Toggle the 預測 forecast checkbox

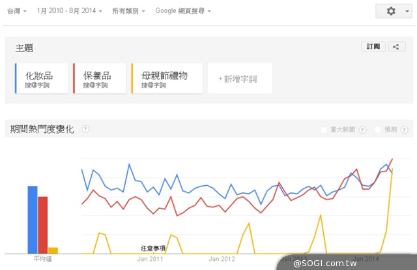(378, 130)
